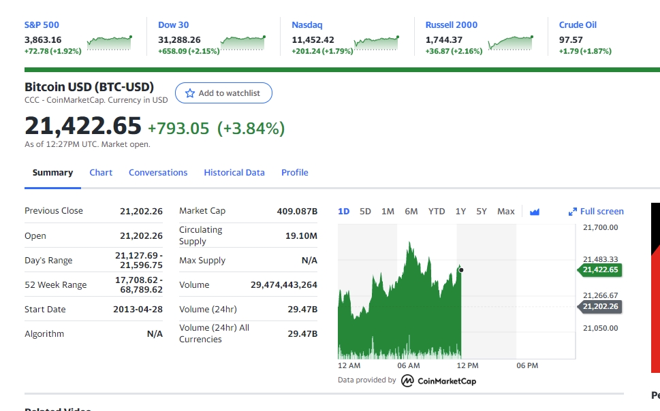Click the Nasdaq mini sparkline chart
Viewport: 660px width, 411px height.
tap(376, 43)
